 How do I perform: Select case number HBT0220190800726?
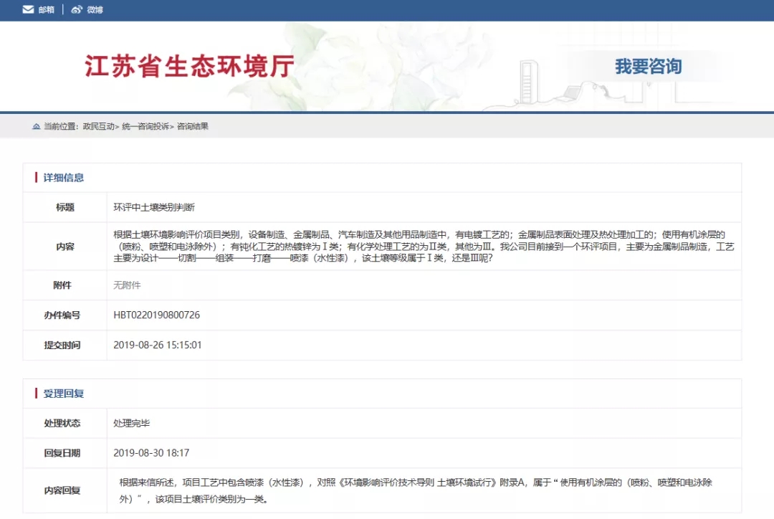[x=156, y=315]
